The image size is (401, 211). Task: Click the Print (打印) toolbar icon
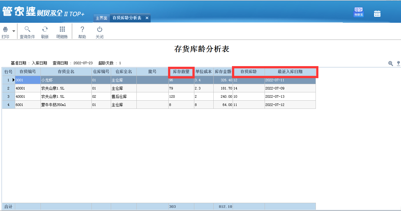click(x=5, y=30)
